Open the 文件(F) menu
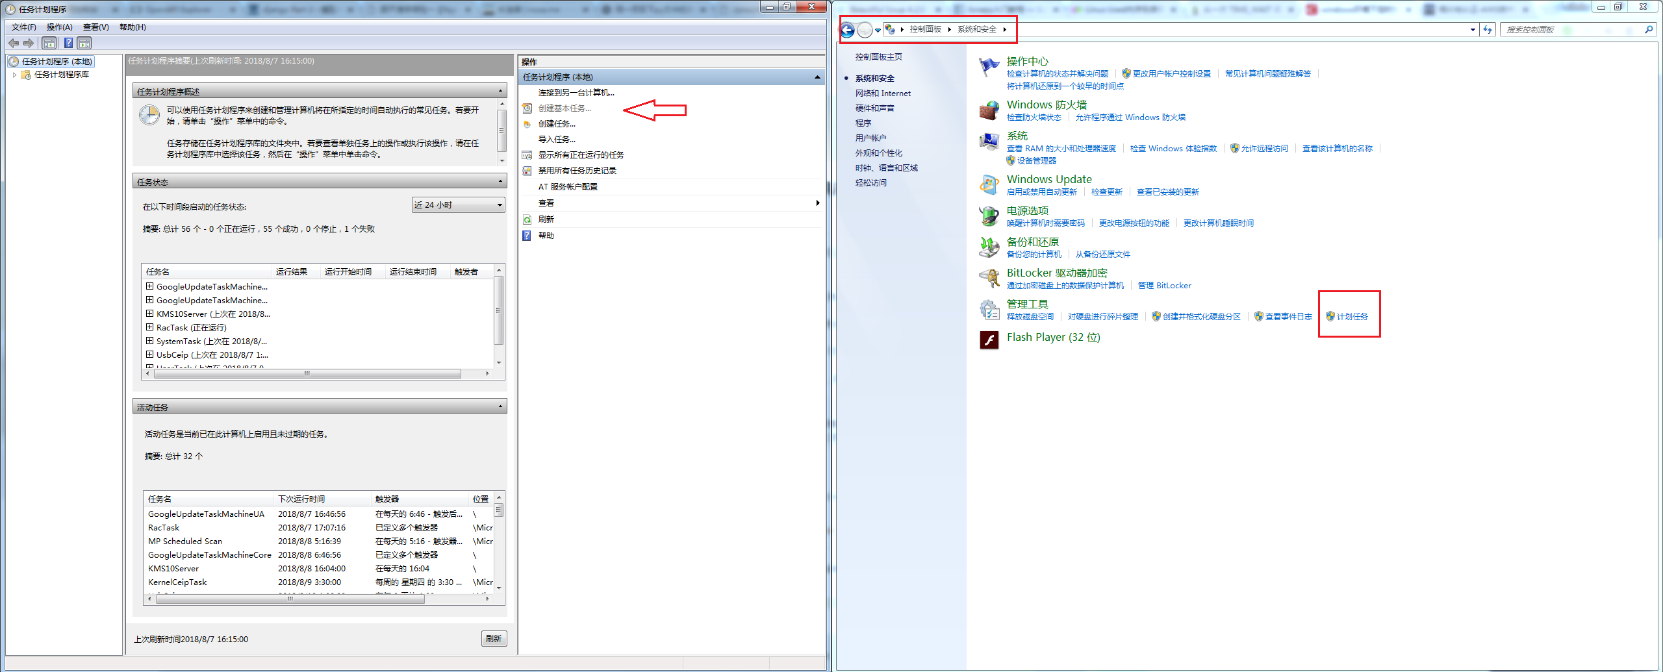Screen dimensions: 1663x672 23,27
